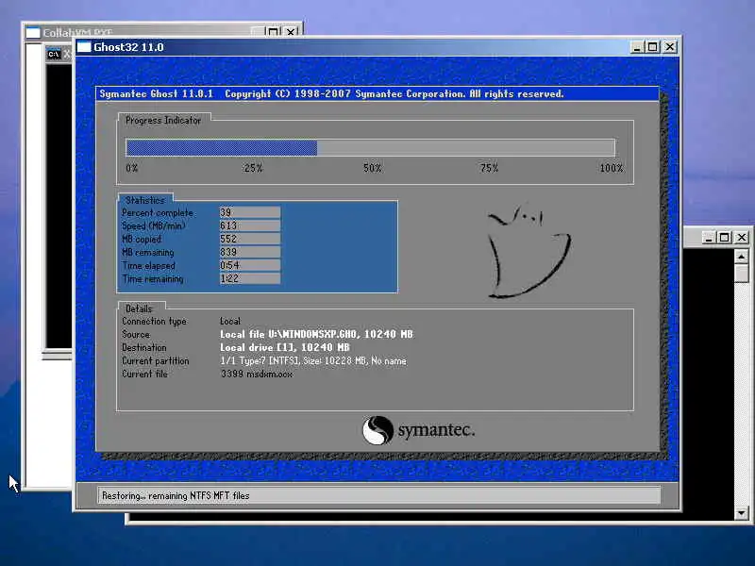The width and height of the screenshot is (755, 566).
Task: Click the current file 3399 msdxm.ocx
Action: (x=256, y=374)
